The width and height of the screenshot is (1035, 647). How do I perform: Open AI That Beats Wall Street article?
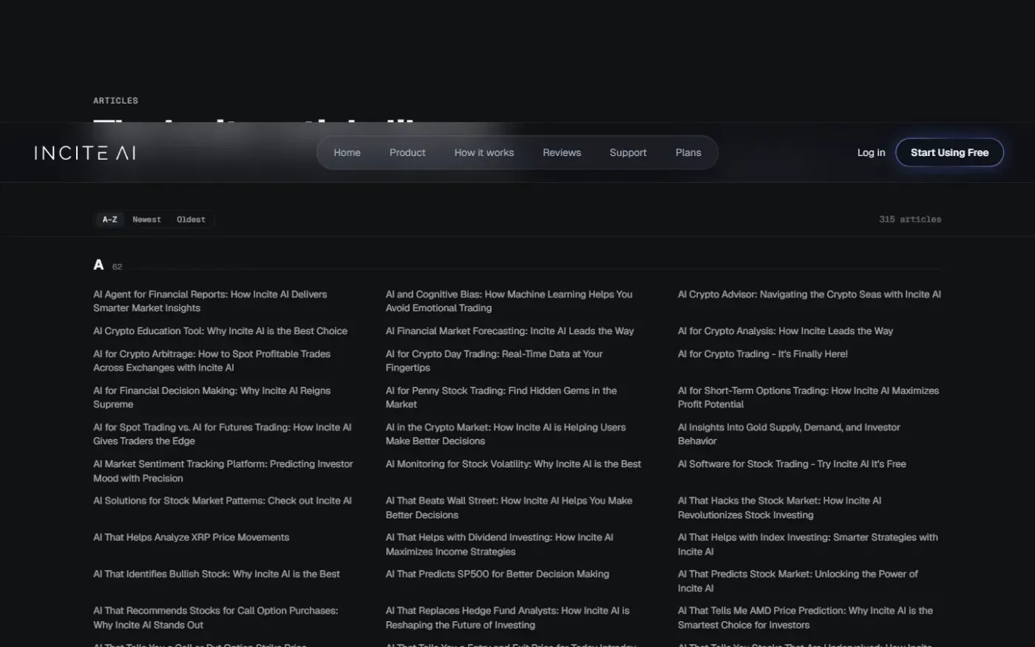coord(509,508)
